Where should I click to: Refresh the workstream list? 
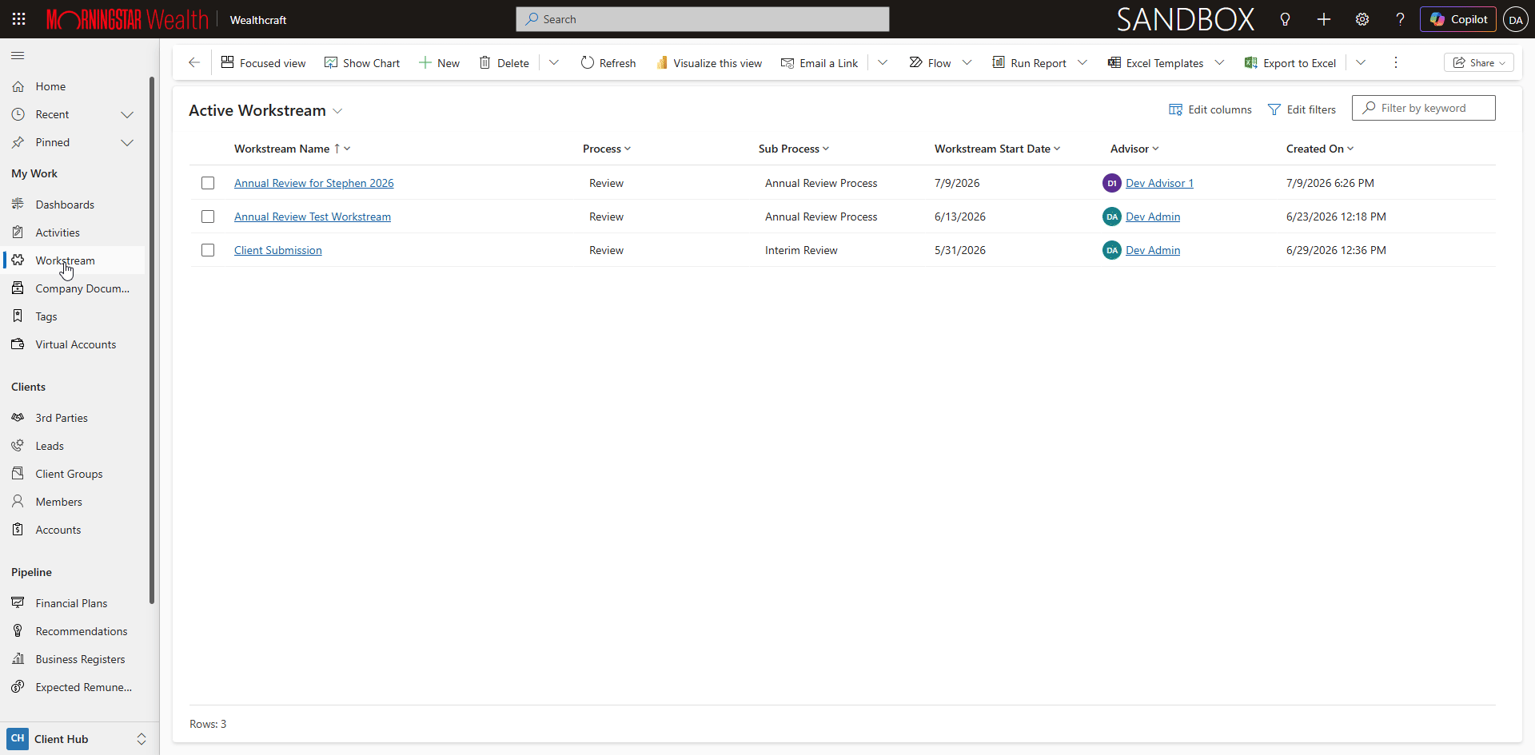click(x=608, y=62)
